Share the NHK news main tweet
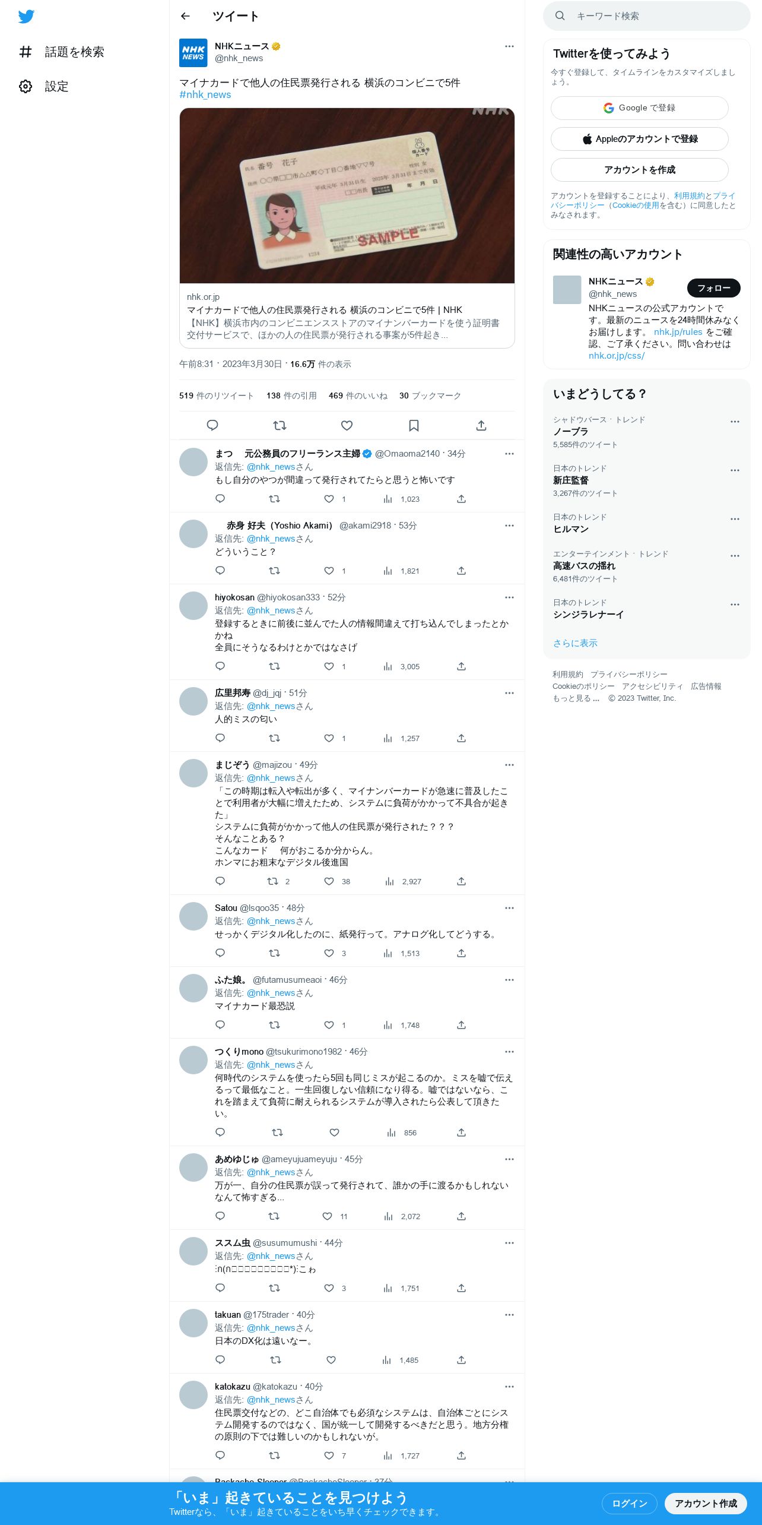The height and width of the screenshot is (1525, 762). (481, 425)
